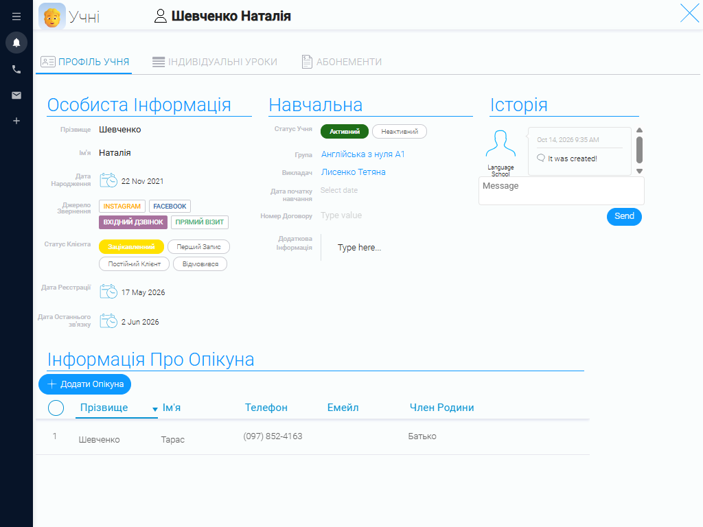The image size is (703, 527).
Task: Click registration date 17 May 2026
Action: [143, 292]
